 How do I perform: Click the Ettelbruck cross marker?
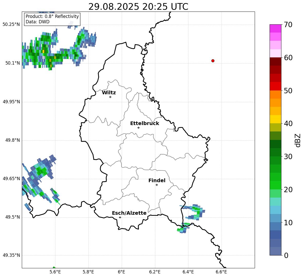tap(138, 128)
